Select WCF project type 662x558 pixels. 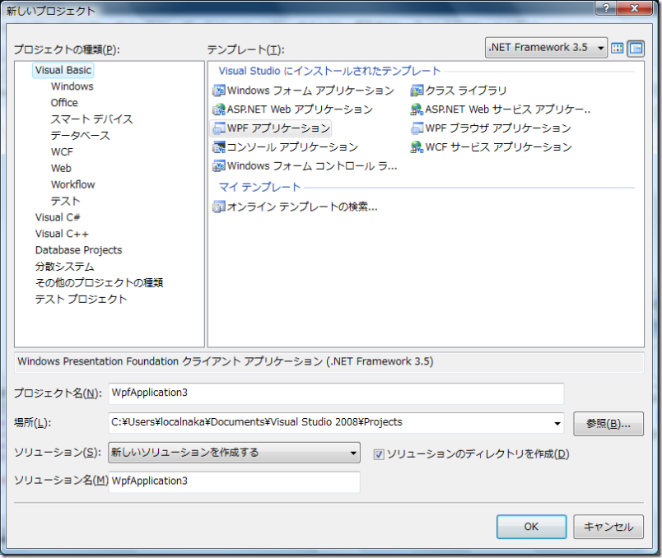click(x=62, y=152)
